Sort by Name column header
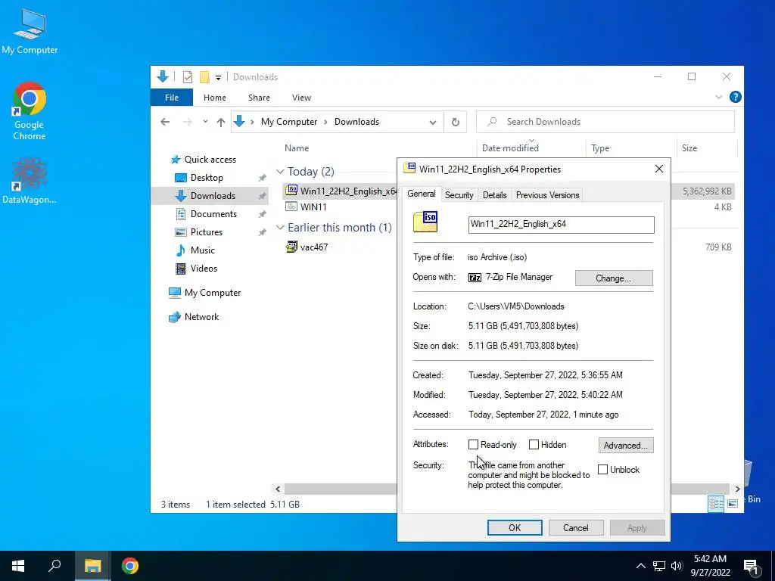 click(x=297, y=148)
